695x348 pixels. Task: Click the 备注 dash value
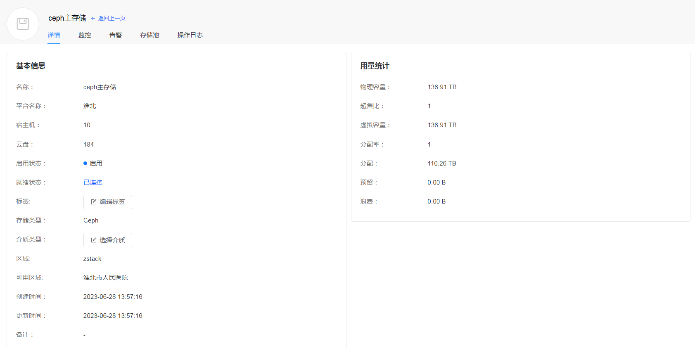[84, 335]
